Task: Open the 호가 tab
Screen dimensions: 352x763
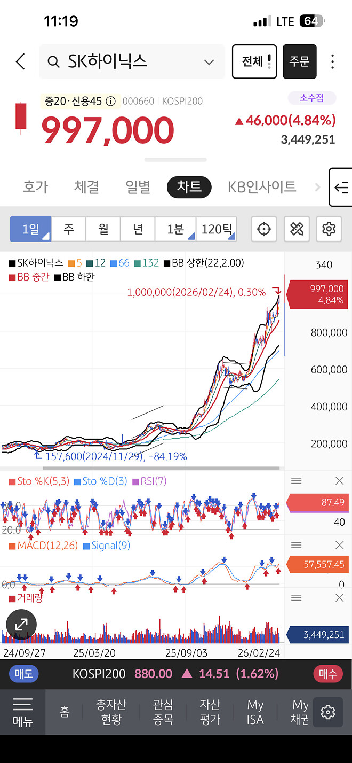Action: (x=35, y=187)
